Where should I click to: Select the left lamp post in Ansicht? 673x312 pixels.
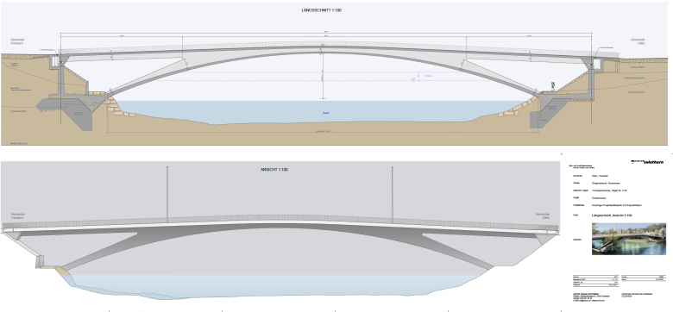tap(167, 194)
